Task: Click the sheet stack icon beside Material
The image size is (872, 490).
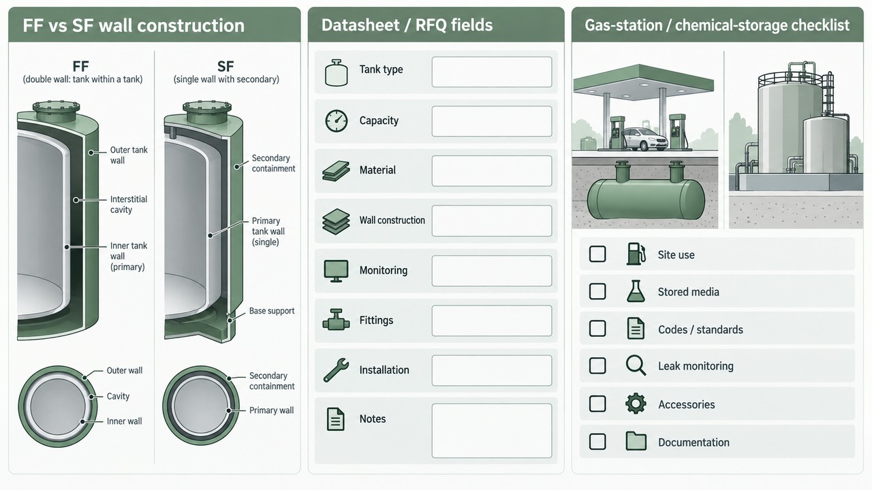Action: tap(336, 171)
